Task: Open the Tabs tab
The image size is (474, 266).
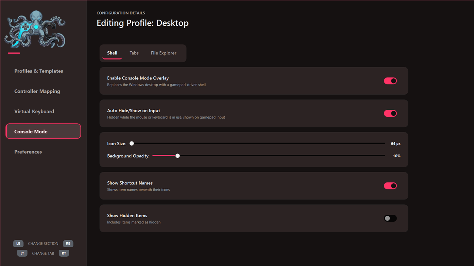Action: coord(134,53)
